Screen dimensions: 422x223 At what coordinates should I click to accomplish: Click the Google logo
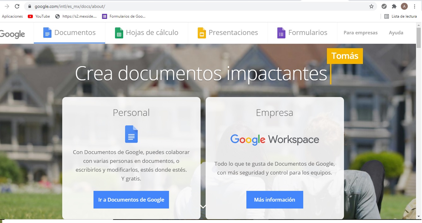[x=13, y=34]
